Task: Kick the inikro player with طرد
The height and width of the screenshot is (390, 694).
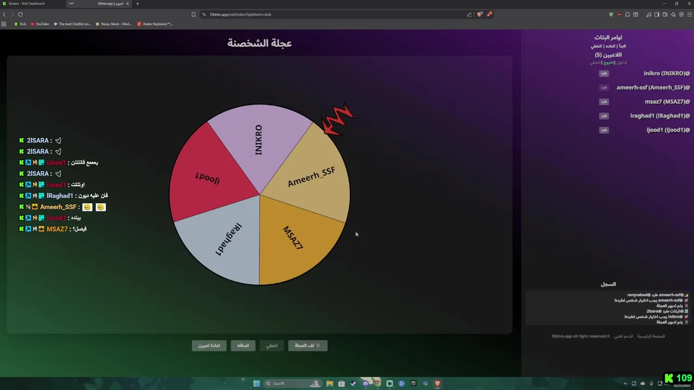Action: 604,73
